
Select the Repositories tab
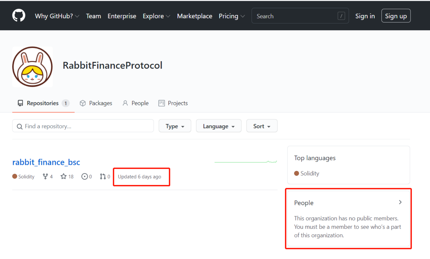click(43, 103)
